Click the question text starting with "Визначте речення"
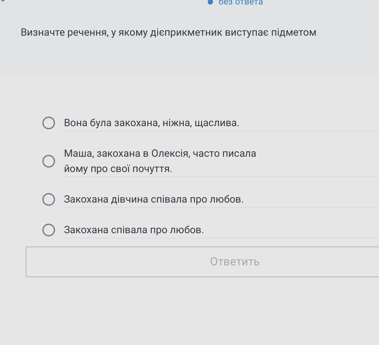379x345 pixels. click(x=168, y=32)
